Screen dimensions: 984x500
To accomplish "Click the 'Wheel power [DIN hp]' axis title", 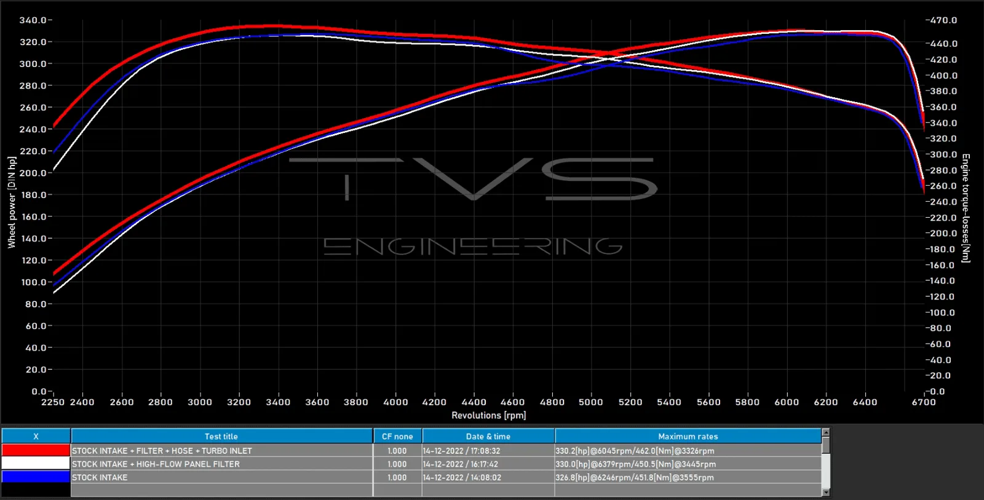I will click(12, 202).
